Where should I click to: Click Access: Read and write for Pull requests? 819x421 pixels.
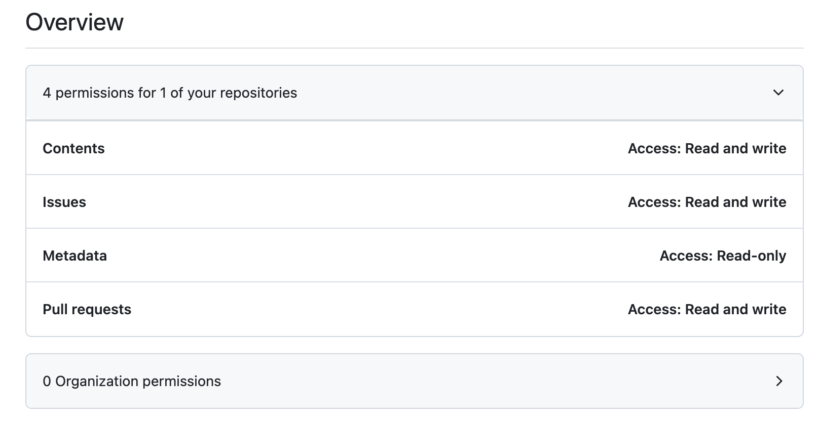click(x=708, y=309)
